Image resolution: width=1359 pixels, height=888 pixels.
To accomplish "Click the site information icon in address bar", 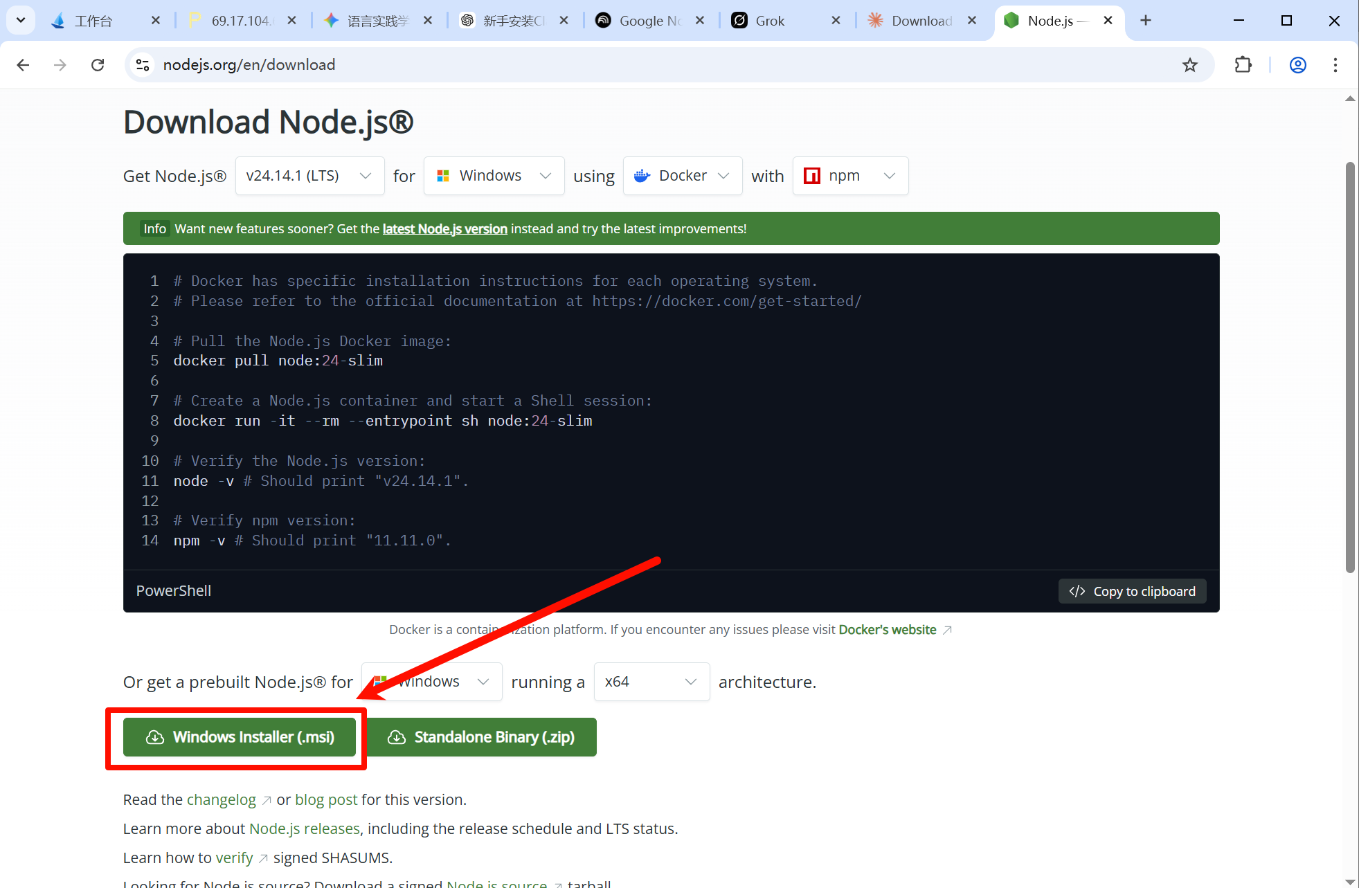I will [x=143, y=65].
